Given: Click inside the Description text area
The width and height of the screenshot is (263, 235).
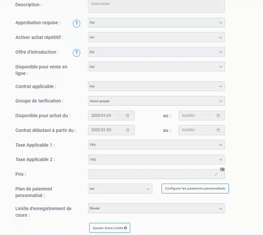Looking at the screenshot, I should pyautogui.click(x=156, y=6).
